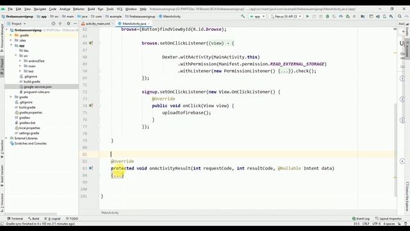The image size is (410, 231).
Task: Toggle the Device File Explorer side button
Action: (407, 196)
